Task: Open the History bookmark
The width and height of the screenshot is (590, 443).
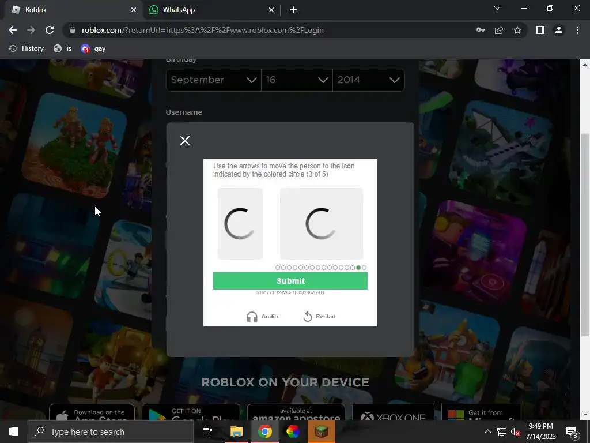Action: 27,48
